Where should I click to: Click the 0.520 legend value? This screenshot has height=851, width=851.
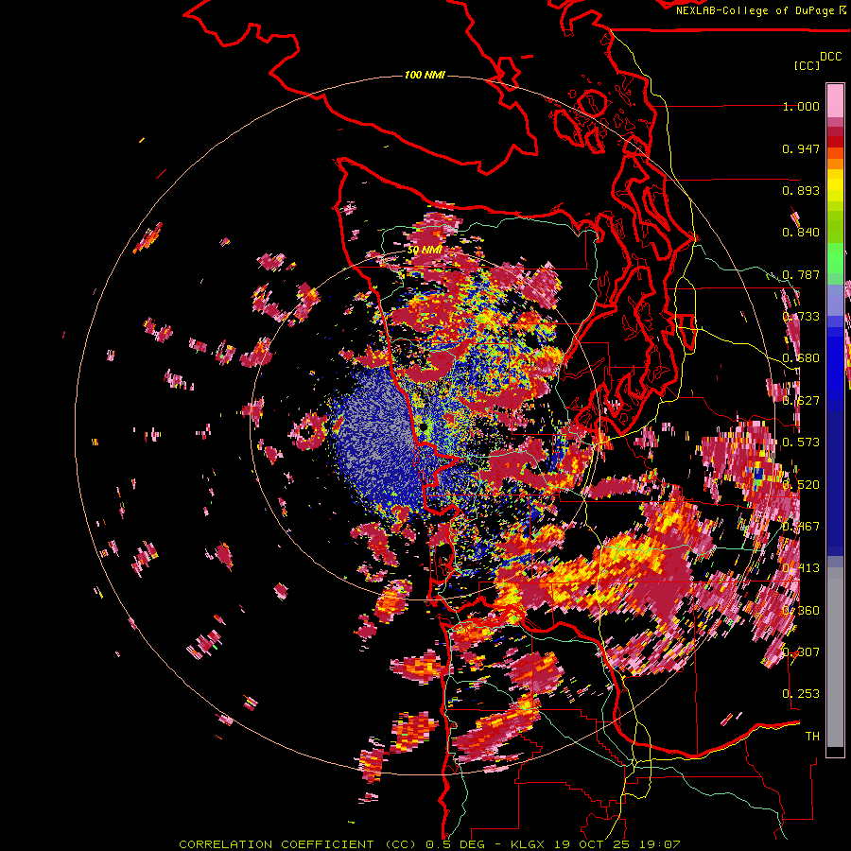tap(801, 485)
